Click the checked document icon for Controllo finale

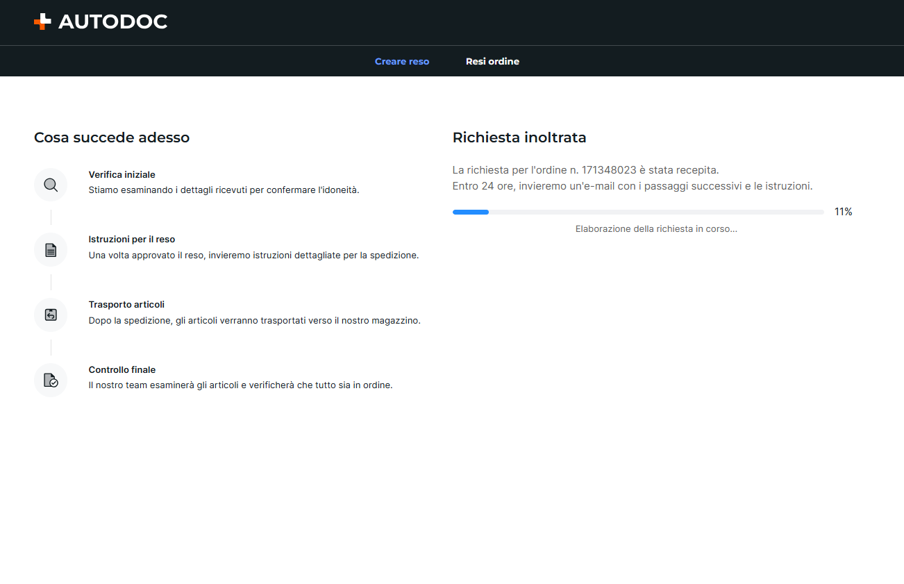point(51,380)
